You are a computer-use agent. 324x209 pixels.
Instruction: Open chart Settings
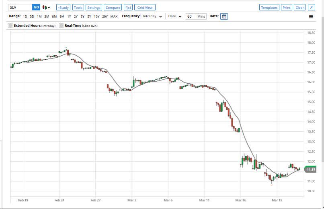(x=94, y=7)
